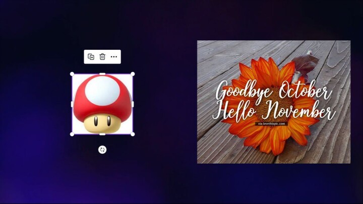Screen dimensions: 363x204
Task: Delete the mushroom image with trash icon
Action: [102, 56]
